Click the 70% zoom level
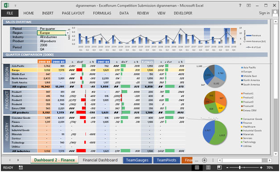 (270, 168)
